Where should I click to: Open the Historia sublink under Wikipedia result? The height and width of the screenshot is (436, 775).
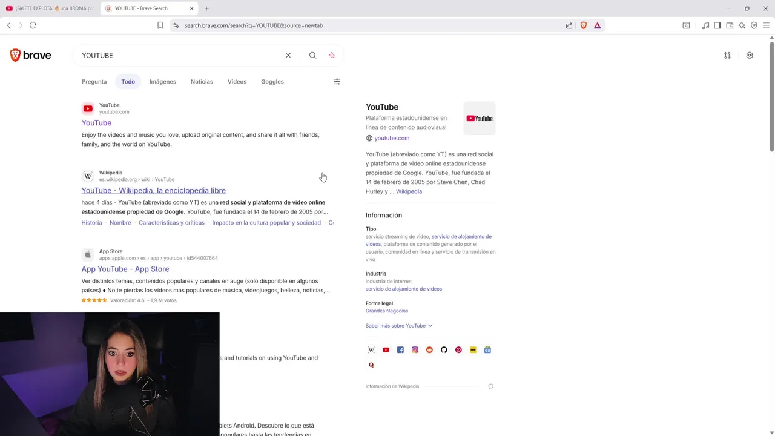tap(91, 223)
